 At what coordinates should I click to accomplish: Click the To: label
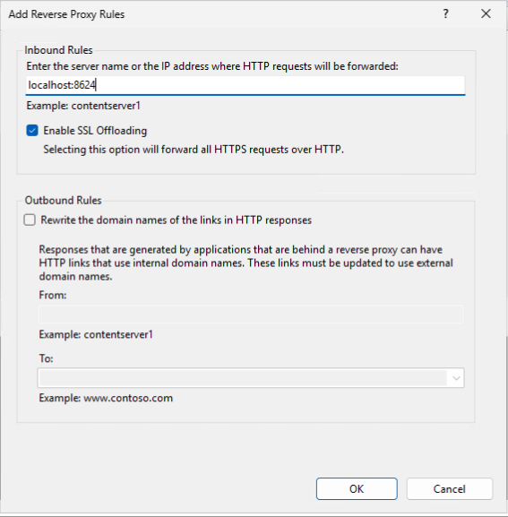(x=47, y=358)
